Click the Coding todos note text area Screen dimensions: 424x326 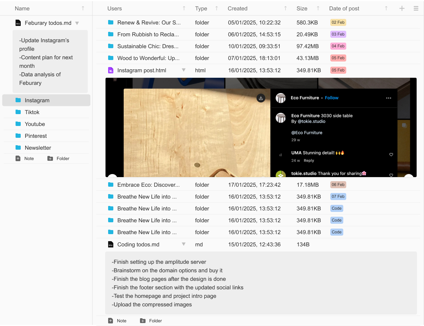[x=261, y=283]
